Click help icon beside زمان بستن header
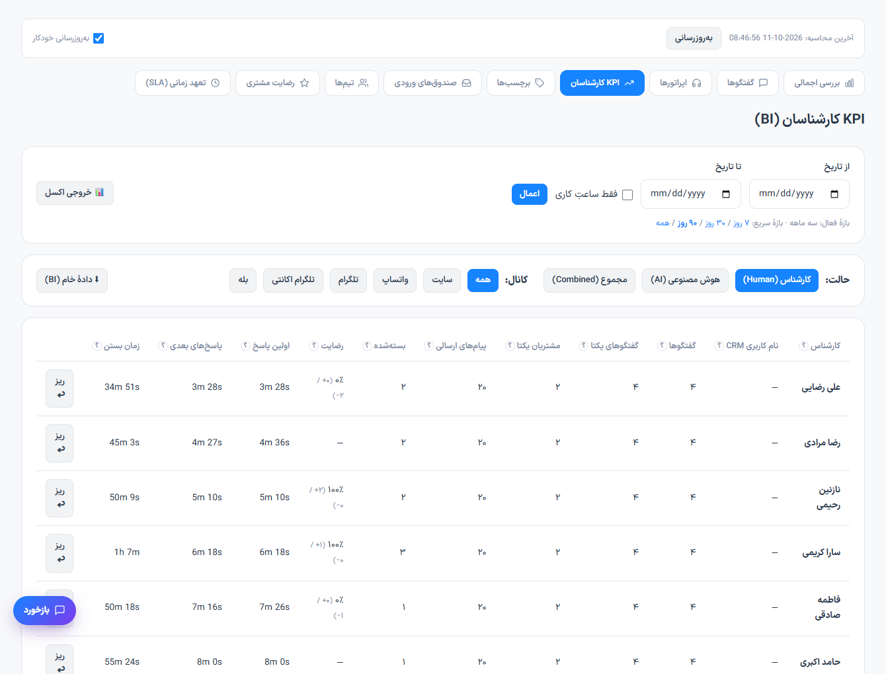886x674 pixels. click(97, 345)
